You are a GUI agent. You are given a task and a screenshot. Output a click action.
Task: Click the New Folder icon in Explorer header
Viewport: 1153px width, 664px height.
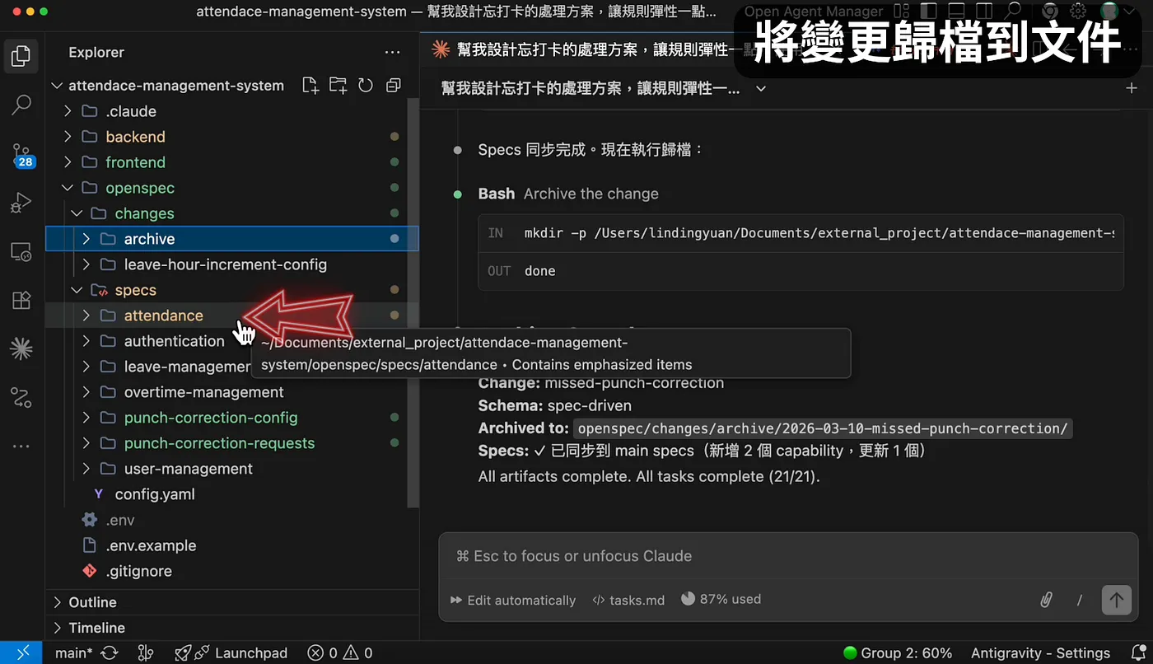pyautogui.click(x=338, y=86)
